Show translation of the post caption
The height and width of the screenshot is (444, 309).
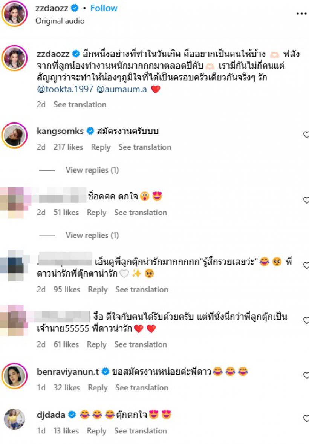pyautogui.click(x=80, y=104)
